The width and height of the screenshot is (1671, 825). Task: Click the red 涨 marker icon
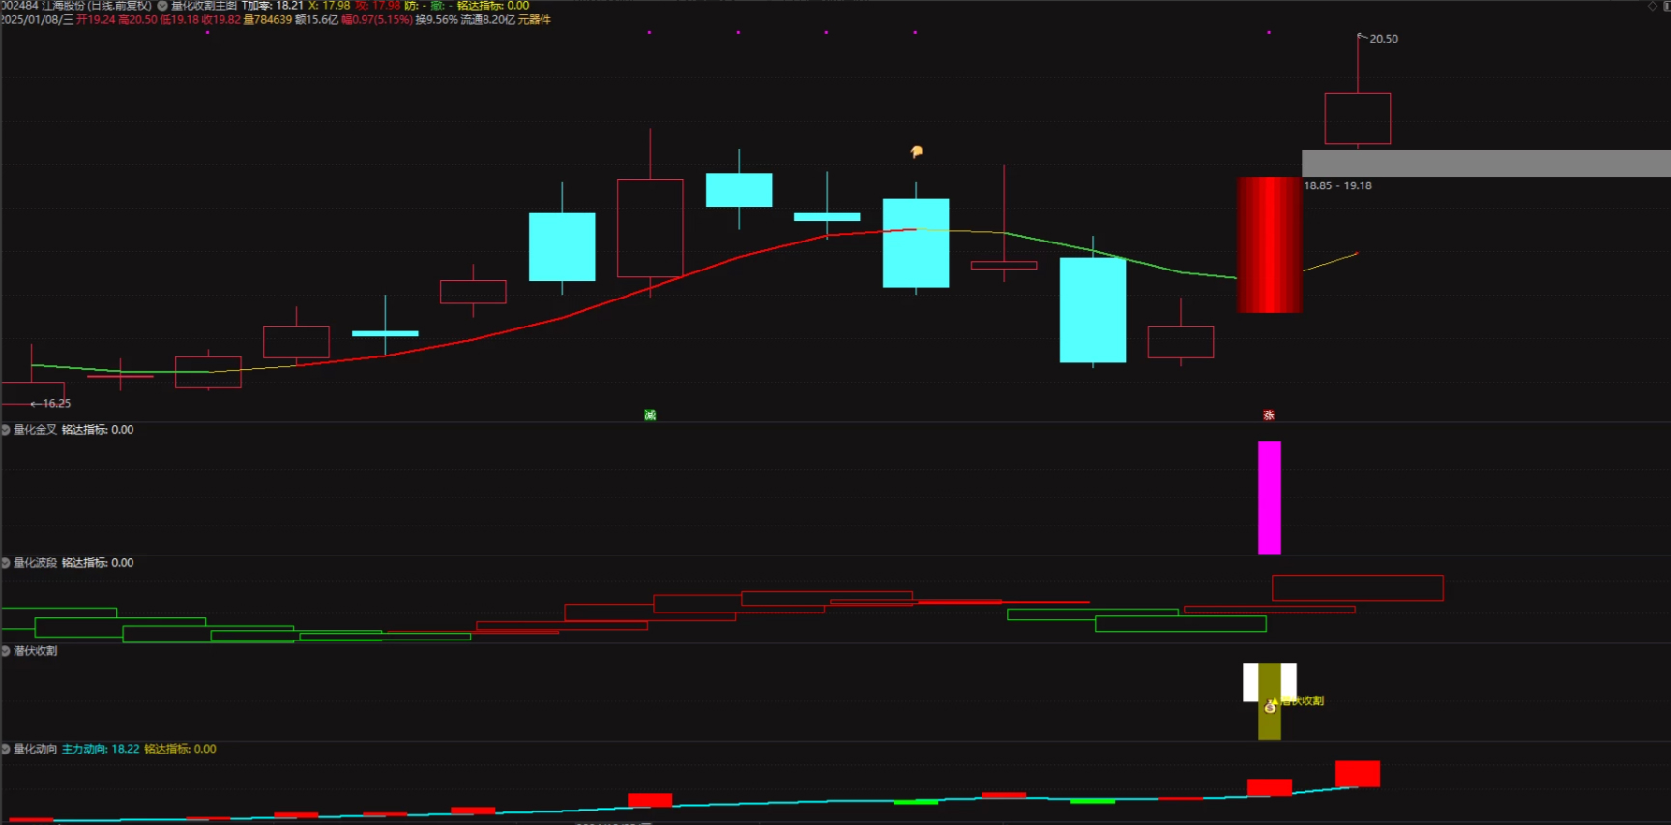pyautogui.click(x=1269, y=415)
